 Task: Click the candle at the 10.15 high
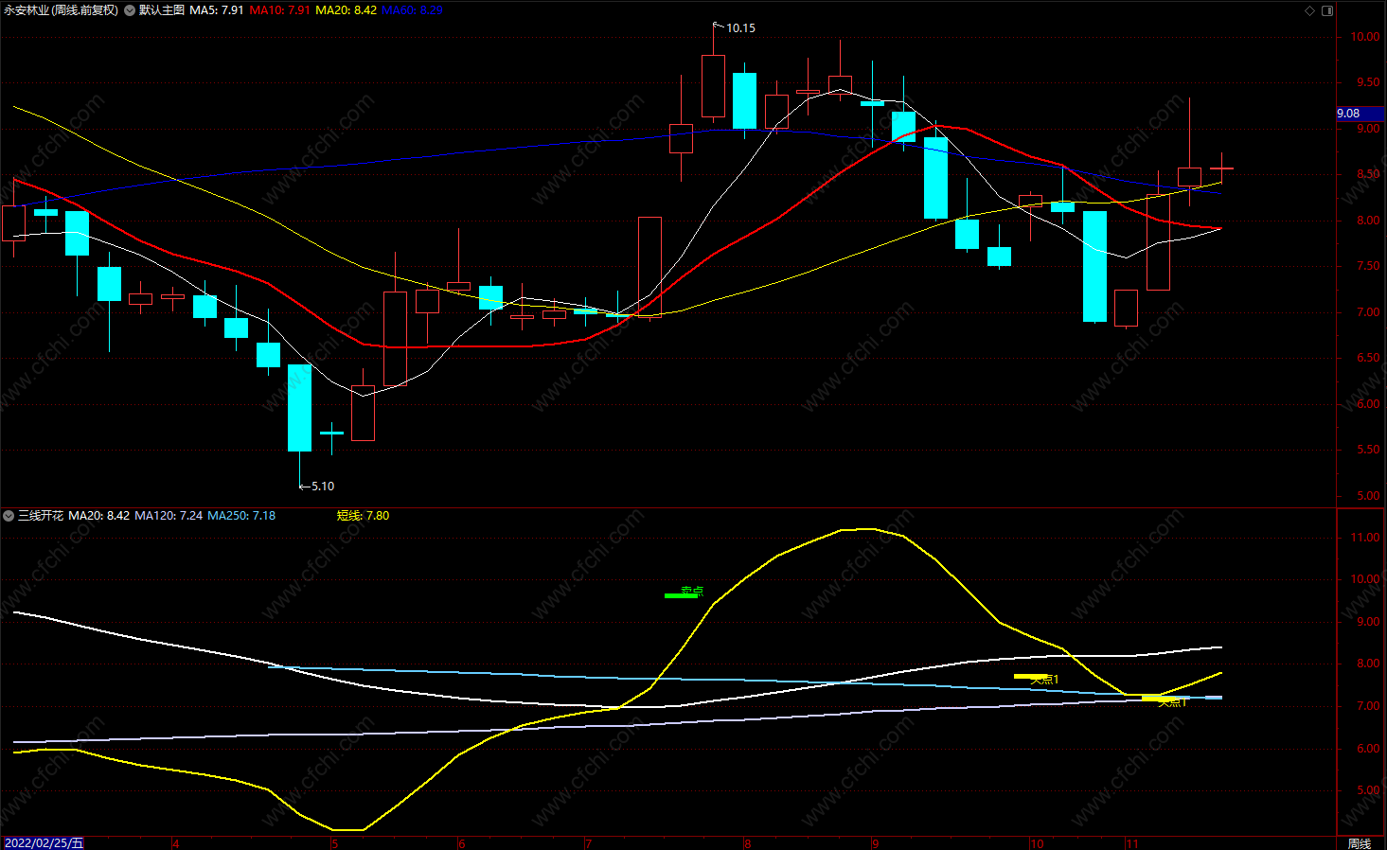713,86
